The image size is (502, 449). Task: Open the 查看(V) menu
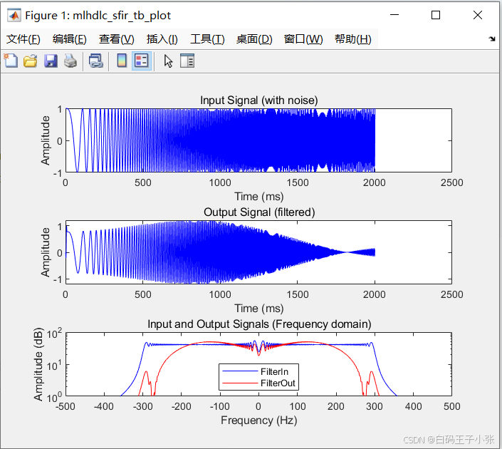[x=117, y=39]
